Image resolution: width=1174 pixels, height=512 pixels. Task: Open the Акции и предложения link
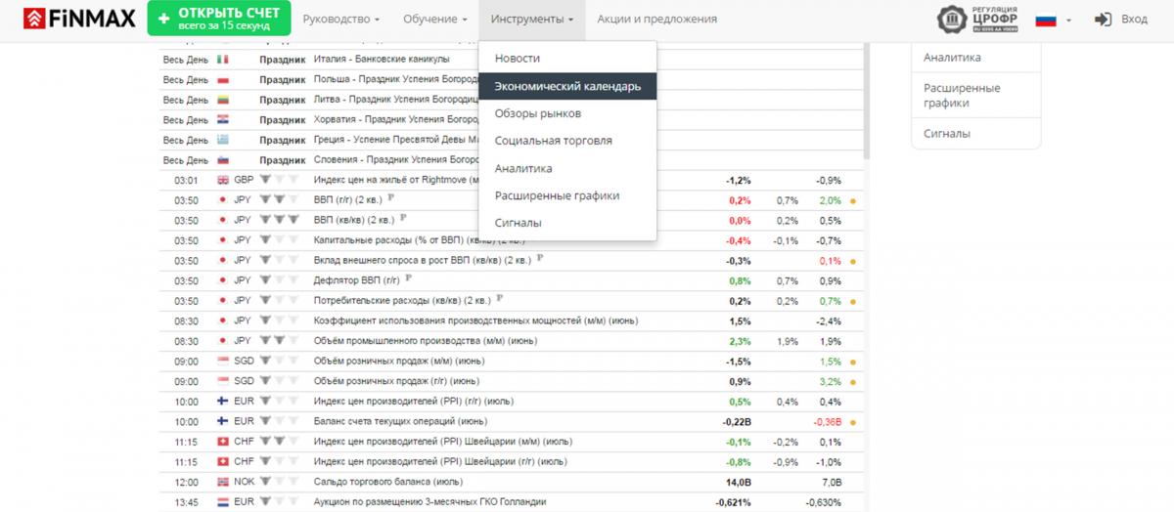(656, 19)
